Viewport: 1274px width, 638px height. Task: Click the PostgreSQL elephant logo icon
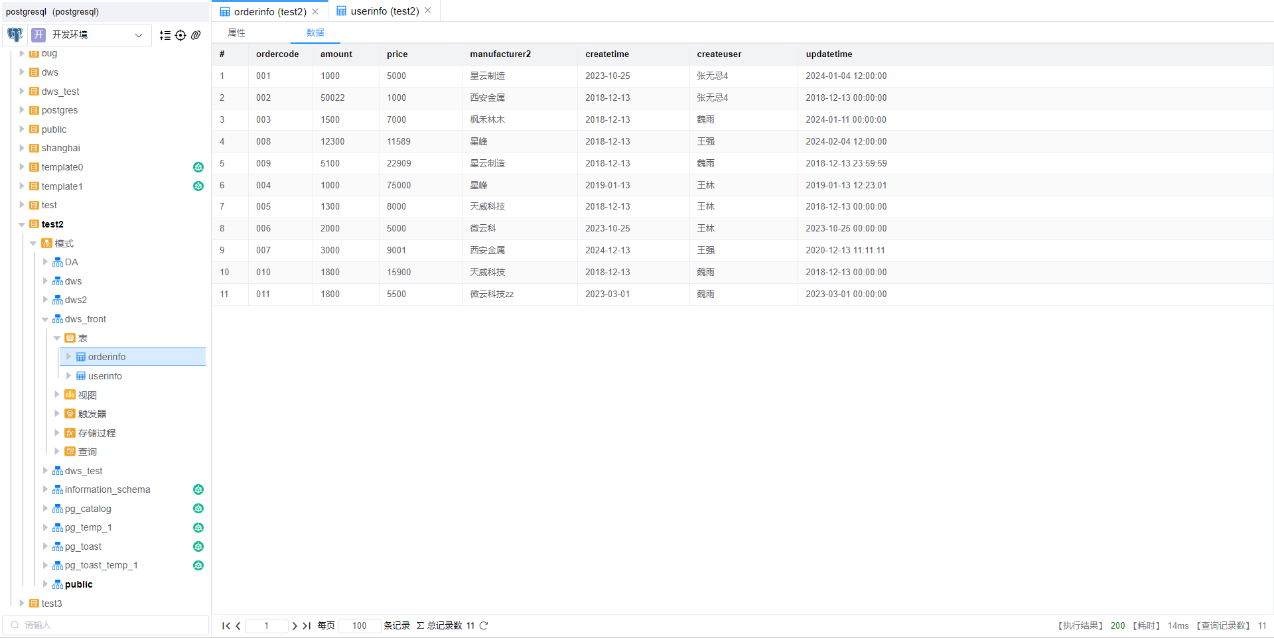(15, 34)
